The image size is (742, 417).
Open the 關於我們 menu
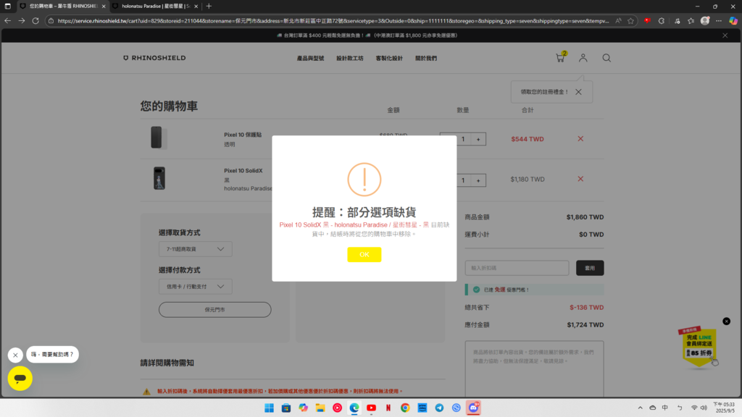coord(426,58)
